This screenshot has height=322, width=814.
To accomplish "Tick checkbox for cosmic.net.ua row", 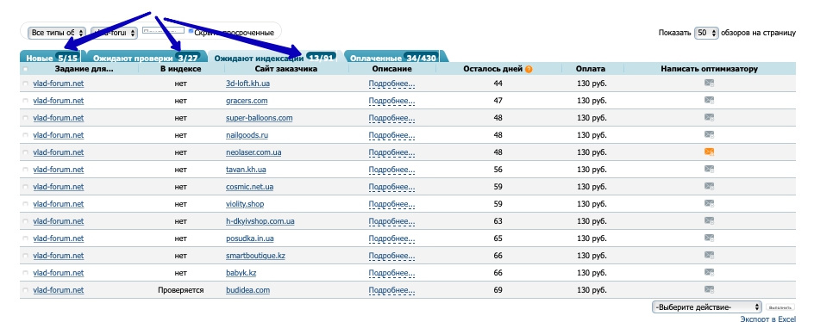I will pyautogui.click(x=26, y=187).
